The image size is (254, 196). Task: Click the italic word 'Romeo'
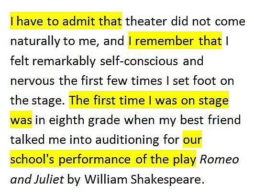coord(220,159)
